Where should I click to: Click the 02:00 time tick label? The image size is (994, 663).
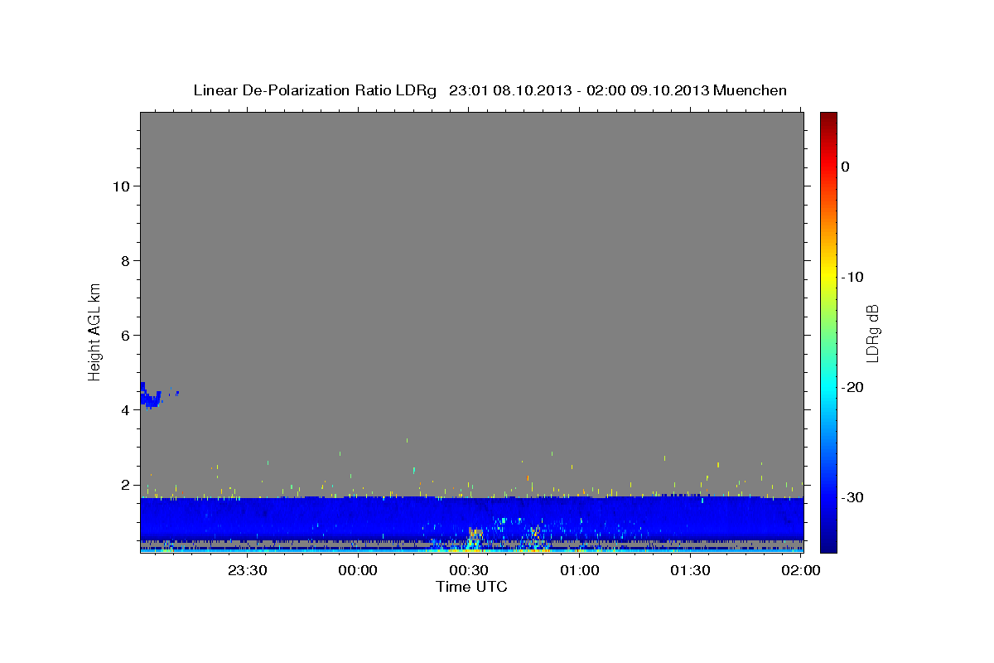click(801, 570)
